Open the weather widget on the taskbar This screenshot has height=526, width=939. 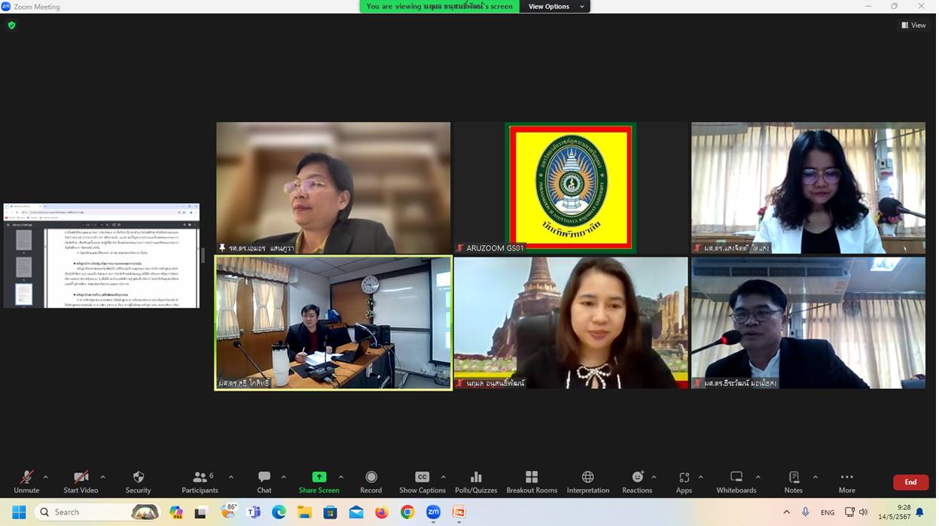coord(229,512)
